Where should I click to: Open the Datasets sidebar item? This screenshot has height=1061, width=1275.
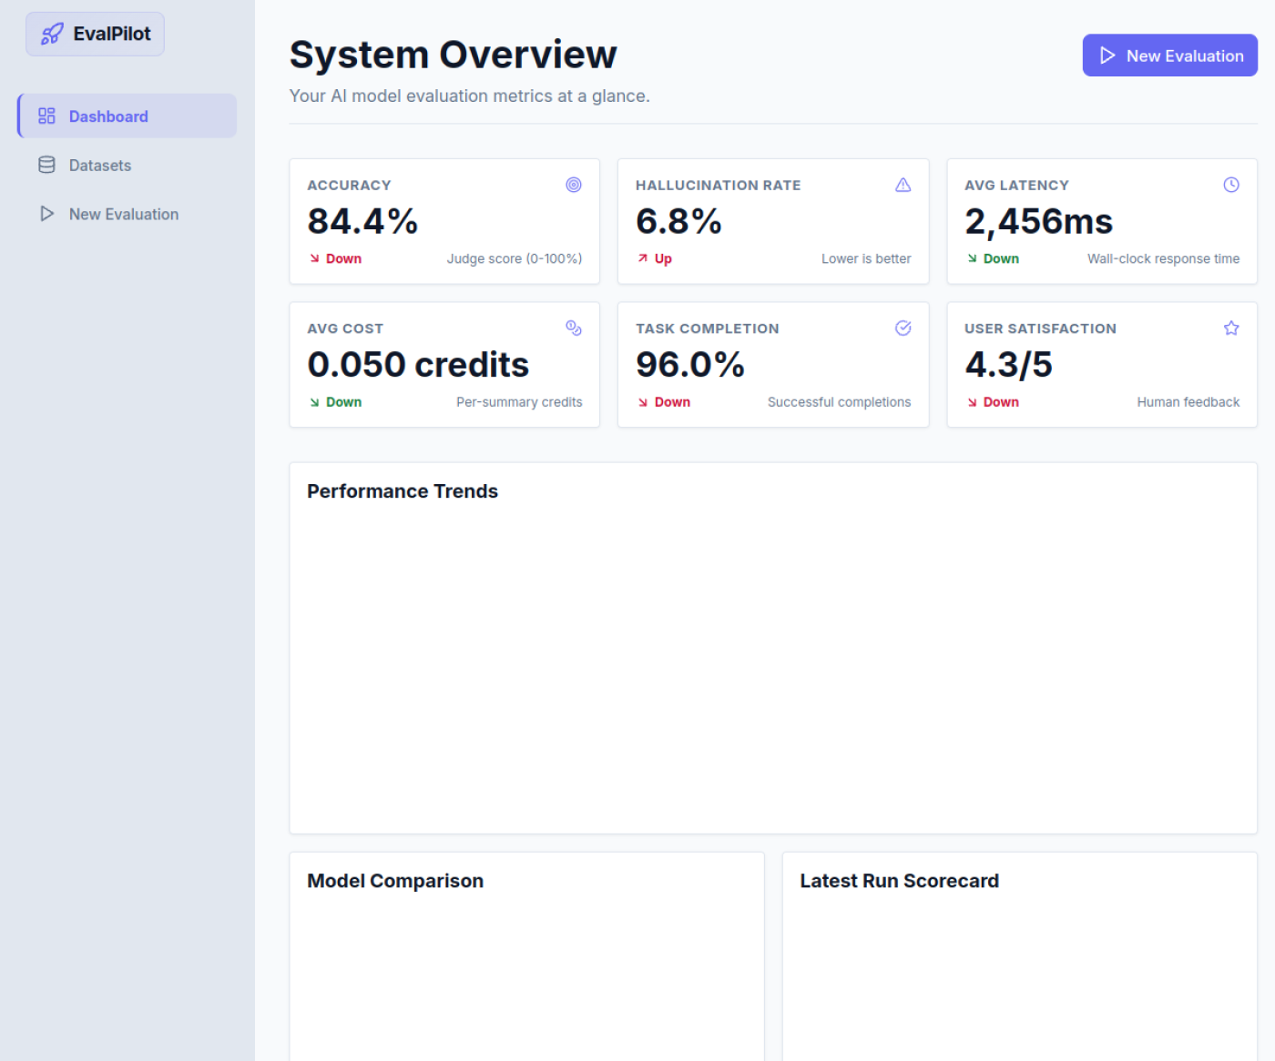[127, 165]
